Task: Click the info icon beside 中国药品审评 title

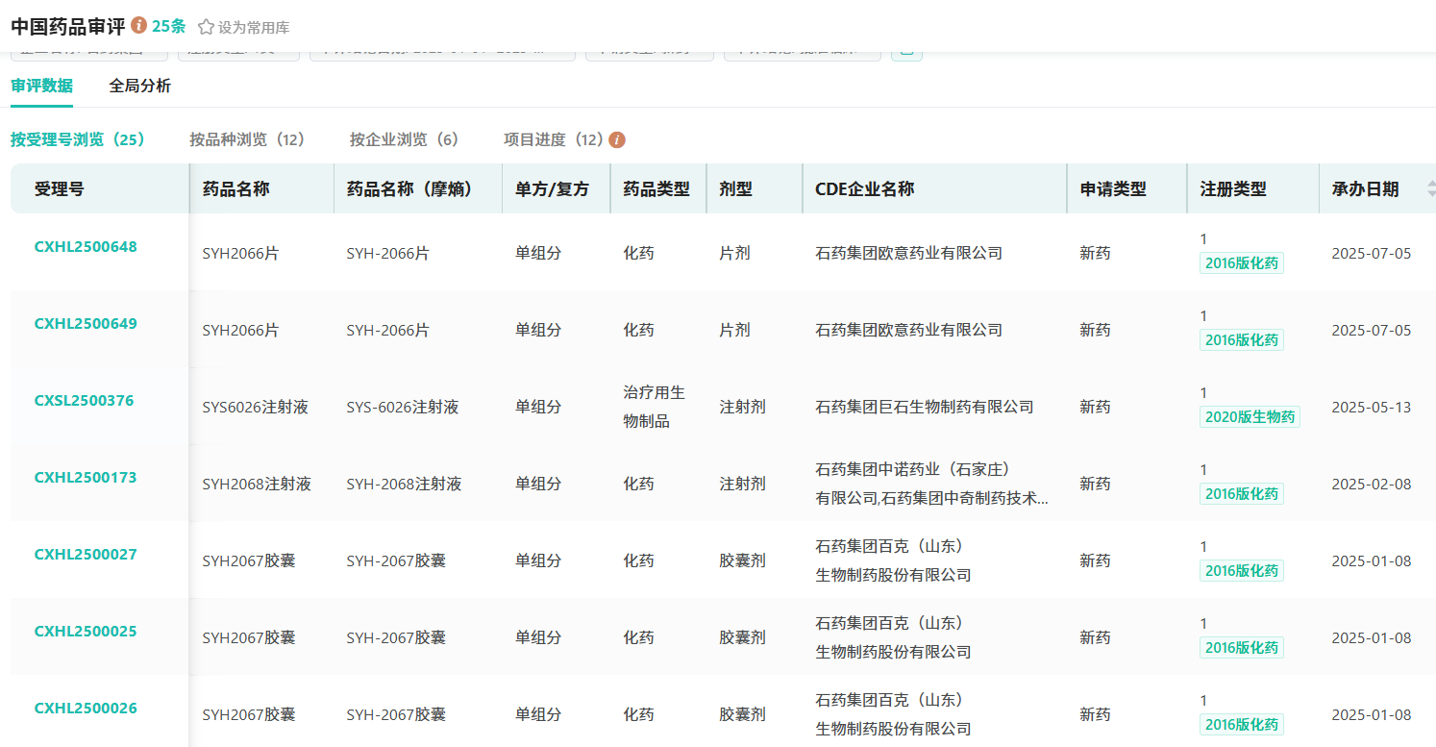Action: 139,25
